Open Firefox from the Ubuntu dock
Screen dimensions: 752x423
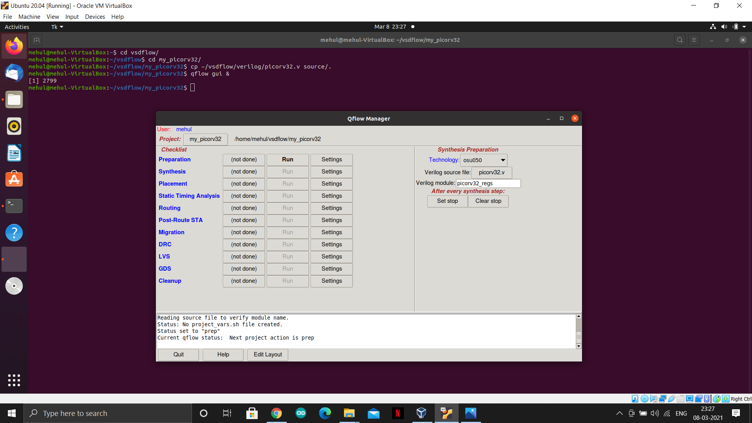pos(14,46)
